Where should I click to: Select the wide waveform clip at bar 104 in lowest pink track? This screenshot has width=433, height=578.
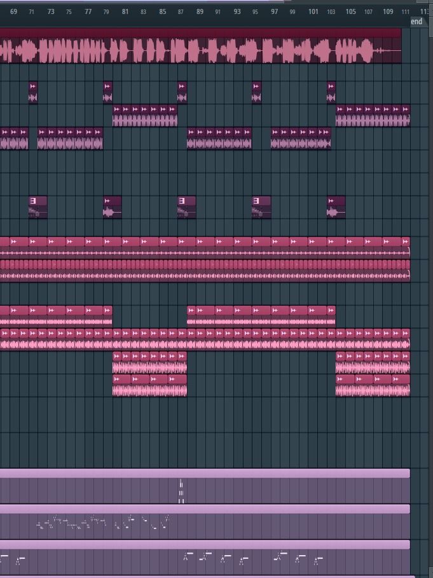coord(345,385)
